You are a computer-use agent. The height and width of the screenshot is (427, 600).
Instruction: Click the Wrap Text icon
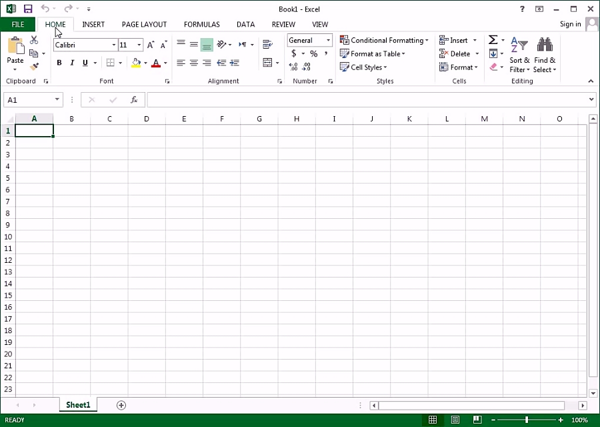click(x=267, y=45)
